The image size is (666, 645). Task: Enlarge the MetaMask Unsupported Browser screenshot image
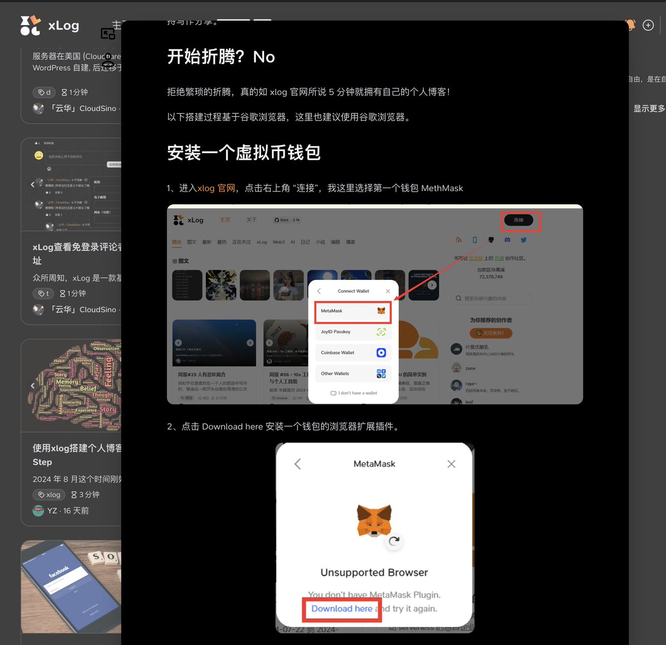[x=375, y=538]
